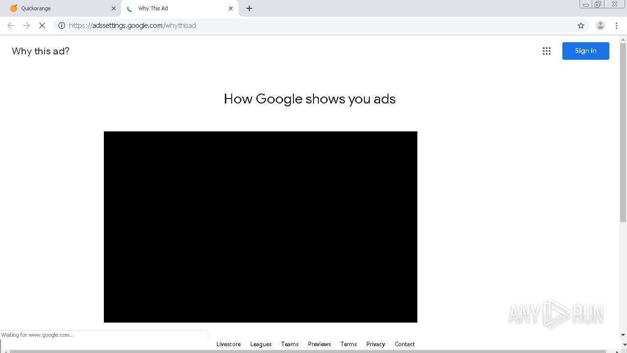Restore down the browser window
This screenshot has width=627, height=353.
tap(598, 4)
